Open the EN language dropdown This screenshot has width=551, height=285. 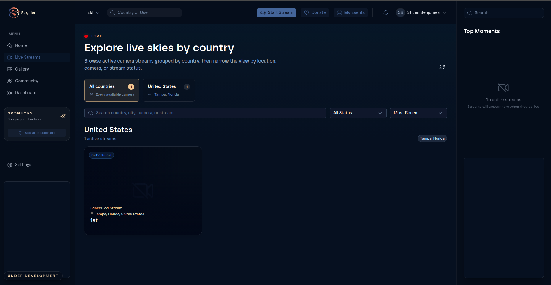coord(93,12)
